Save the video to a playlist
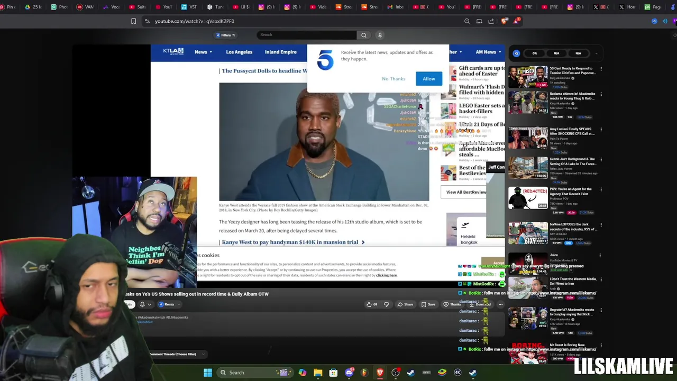677x381 pixels. [428, 304]
